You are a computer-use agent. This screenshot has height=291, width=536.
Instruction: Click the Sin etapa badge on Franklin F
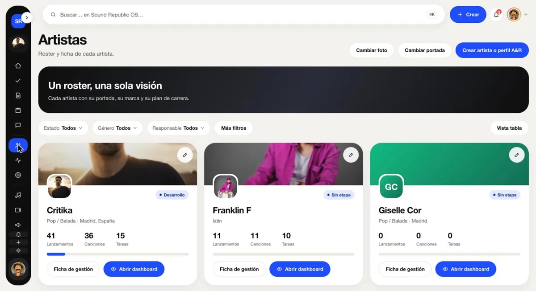(x=339, y=195)
